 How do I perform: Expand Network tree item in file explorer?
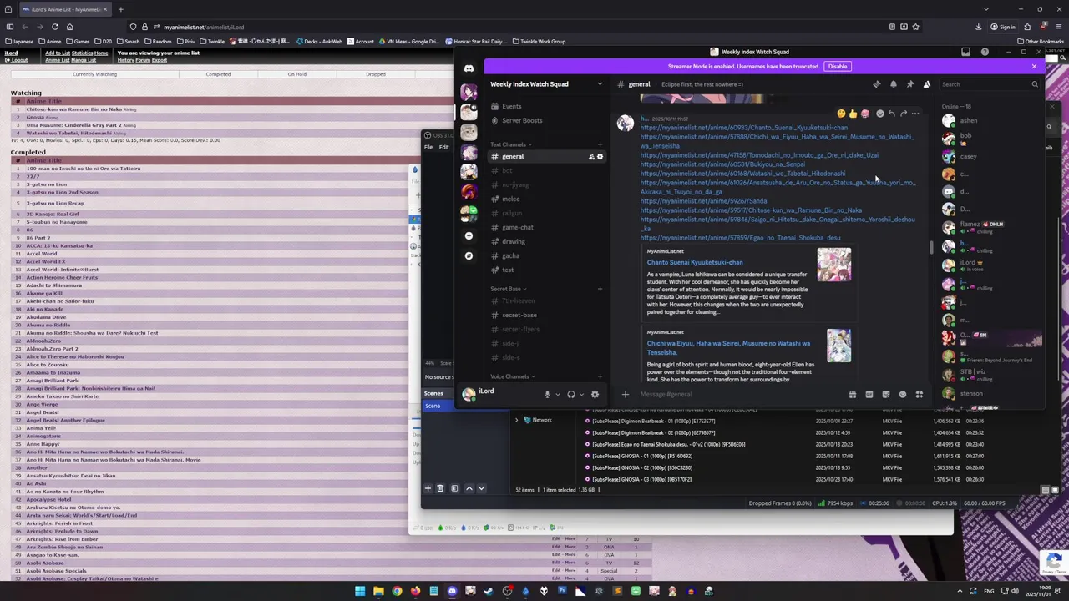516,420
